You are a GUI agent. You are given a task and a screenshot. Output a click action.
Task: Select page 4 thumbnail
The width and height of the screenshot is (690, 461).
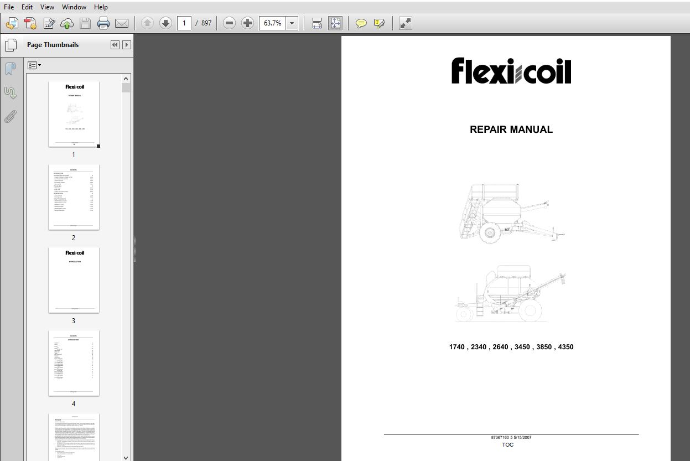coord(74,363)
